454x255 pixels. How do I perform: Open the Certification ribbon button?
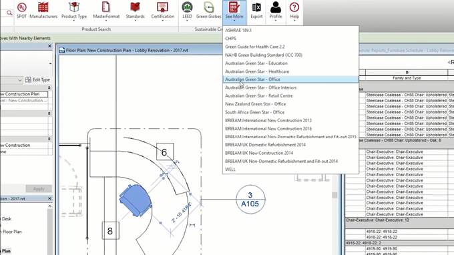click(x=162, y=11)
